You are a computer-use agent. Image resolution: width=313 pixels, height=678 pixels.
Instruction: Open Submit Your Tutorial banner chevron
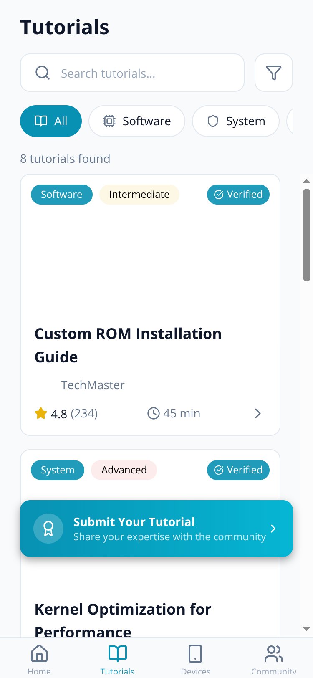(x=273, y=529)
